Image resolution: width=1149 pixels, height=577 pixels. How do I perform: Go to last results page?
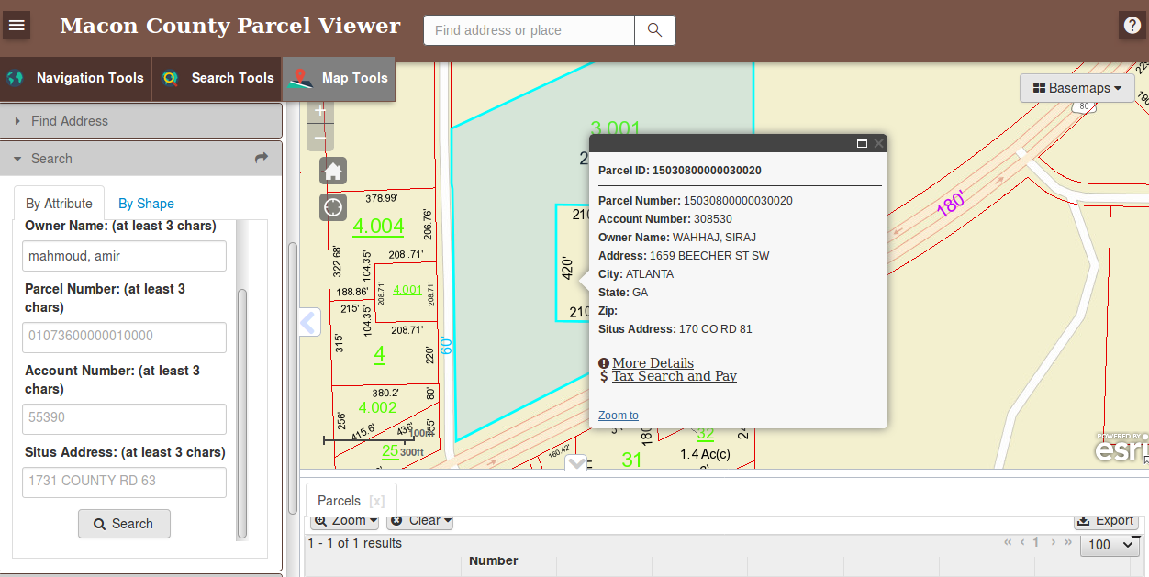coord(1067,542)
